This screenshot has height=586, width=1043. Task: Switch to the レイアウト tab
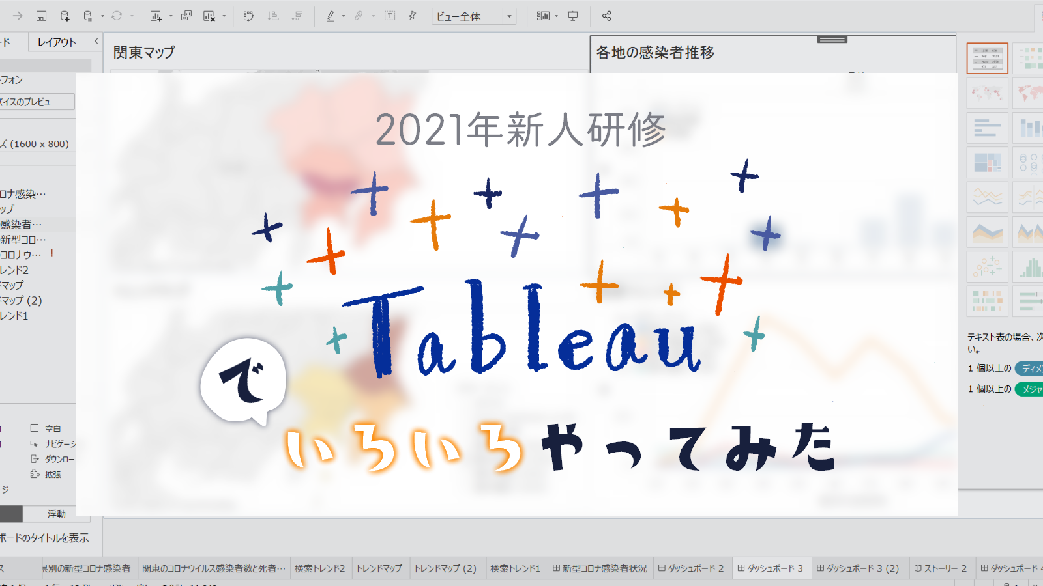point(57,42)
